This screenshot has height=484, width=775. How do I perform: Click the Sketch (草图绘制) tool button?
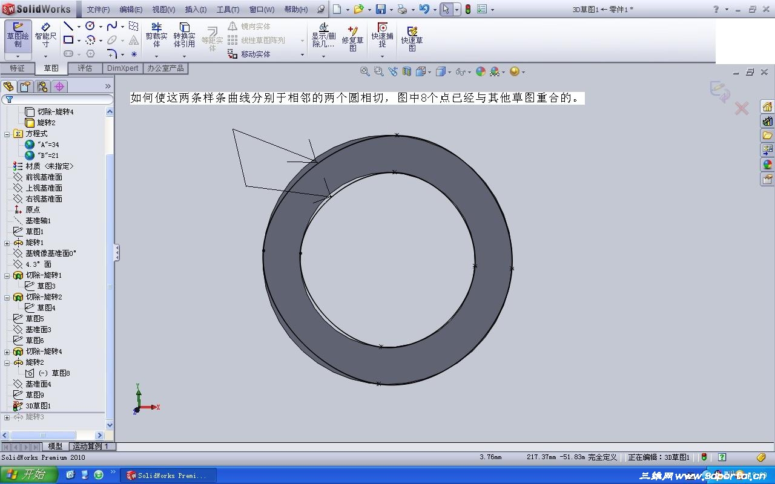[18, 36]
